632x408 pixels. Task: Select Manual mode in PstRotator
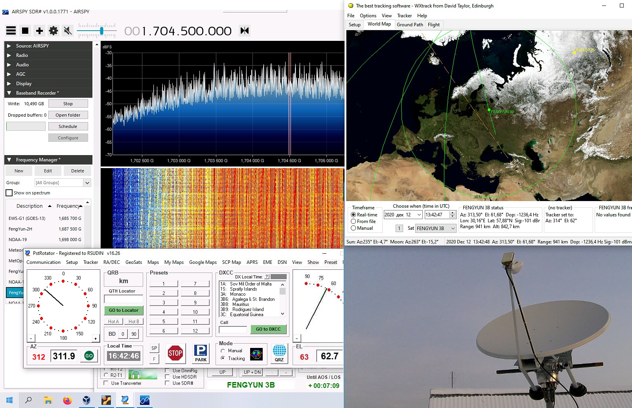pos(223,351)
